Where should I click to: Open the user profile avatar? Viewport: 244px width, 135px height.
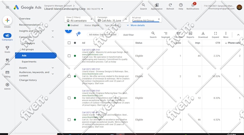[239, 7]
